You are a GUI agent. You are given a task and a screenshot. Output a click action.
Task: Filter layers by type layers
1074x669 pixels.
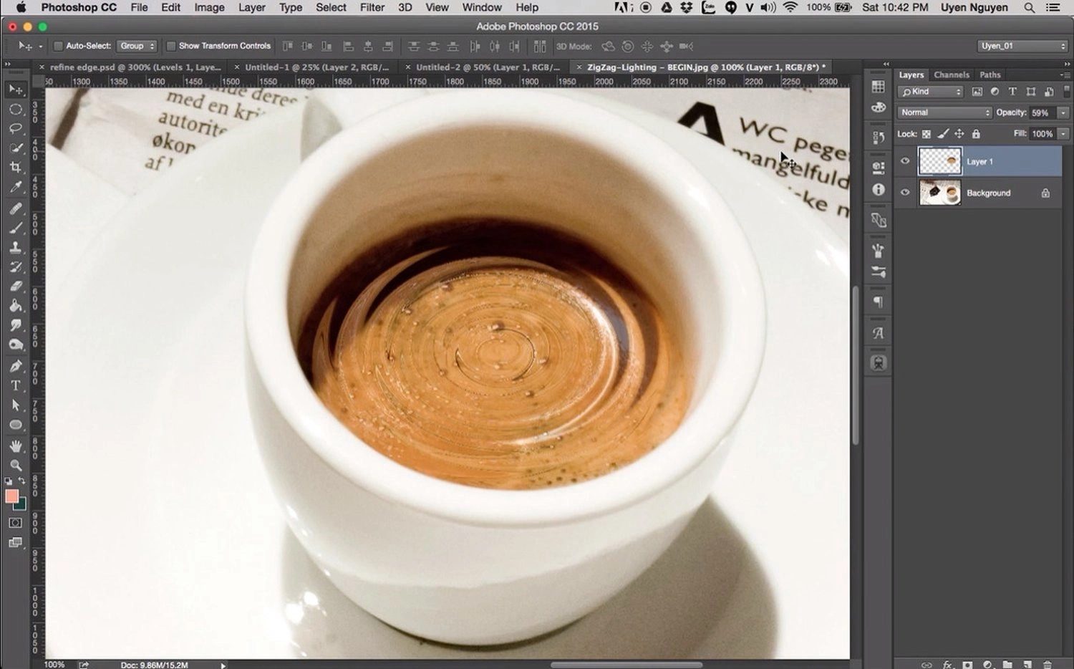pos(1012,92)
